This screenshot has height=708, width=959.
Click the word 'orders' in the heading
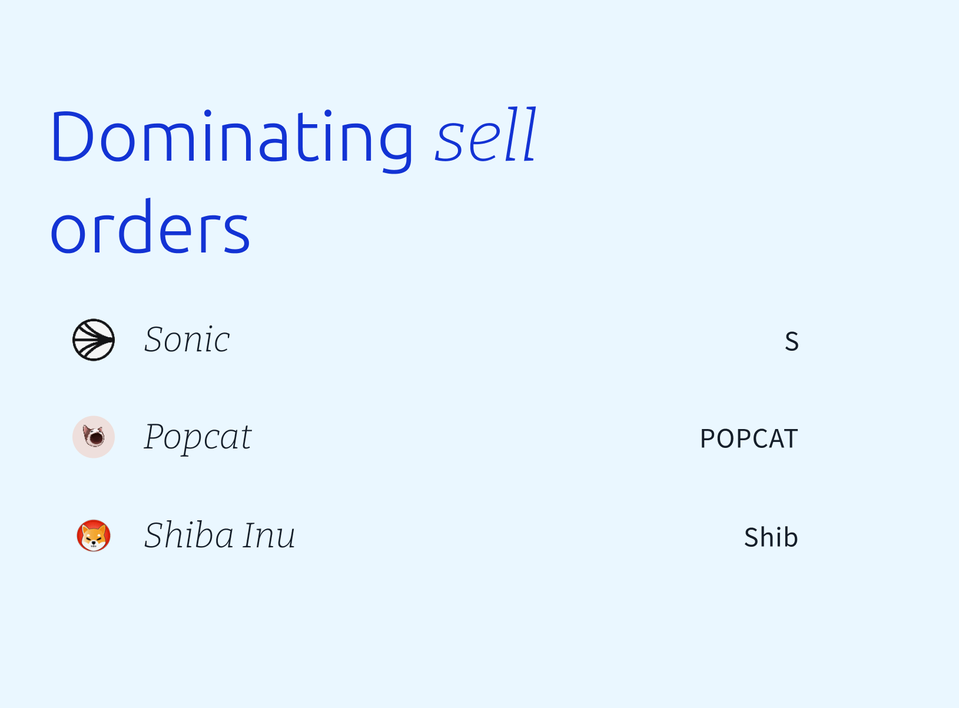pos(150,227)
